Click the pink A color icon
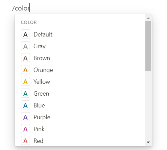Image resolution: width=167 pixels, height=150 pixels. 25,129
